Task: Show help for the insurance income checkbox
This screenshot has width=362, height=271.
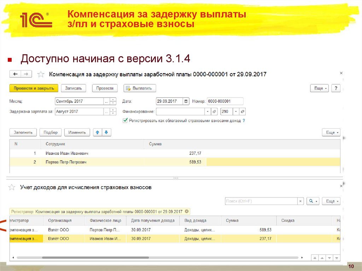Action: tap(244, 120)
